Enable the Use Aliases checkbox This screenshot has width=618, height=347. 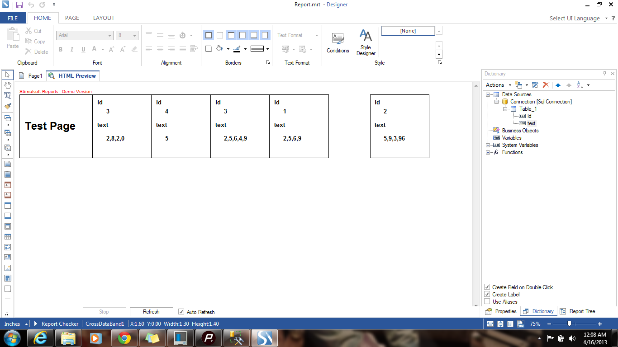[487, 301]
